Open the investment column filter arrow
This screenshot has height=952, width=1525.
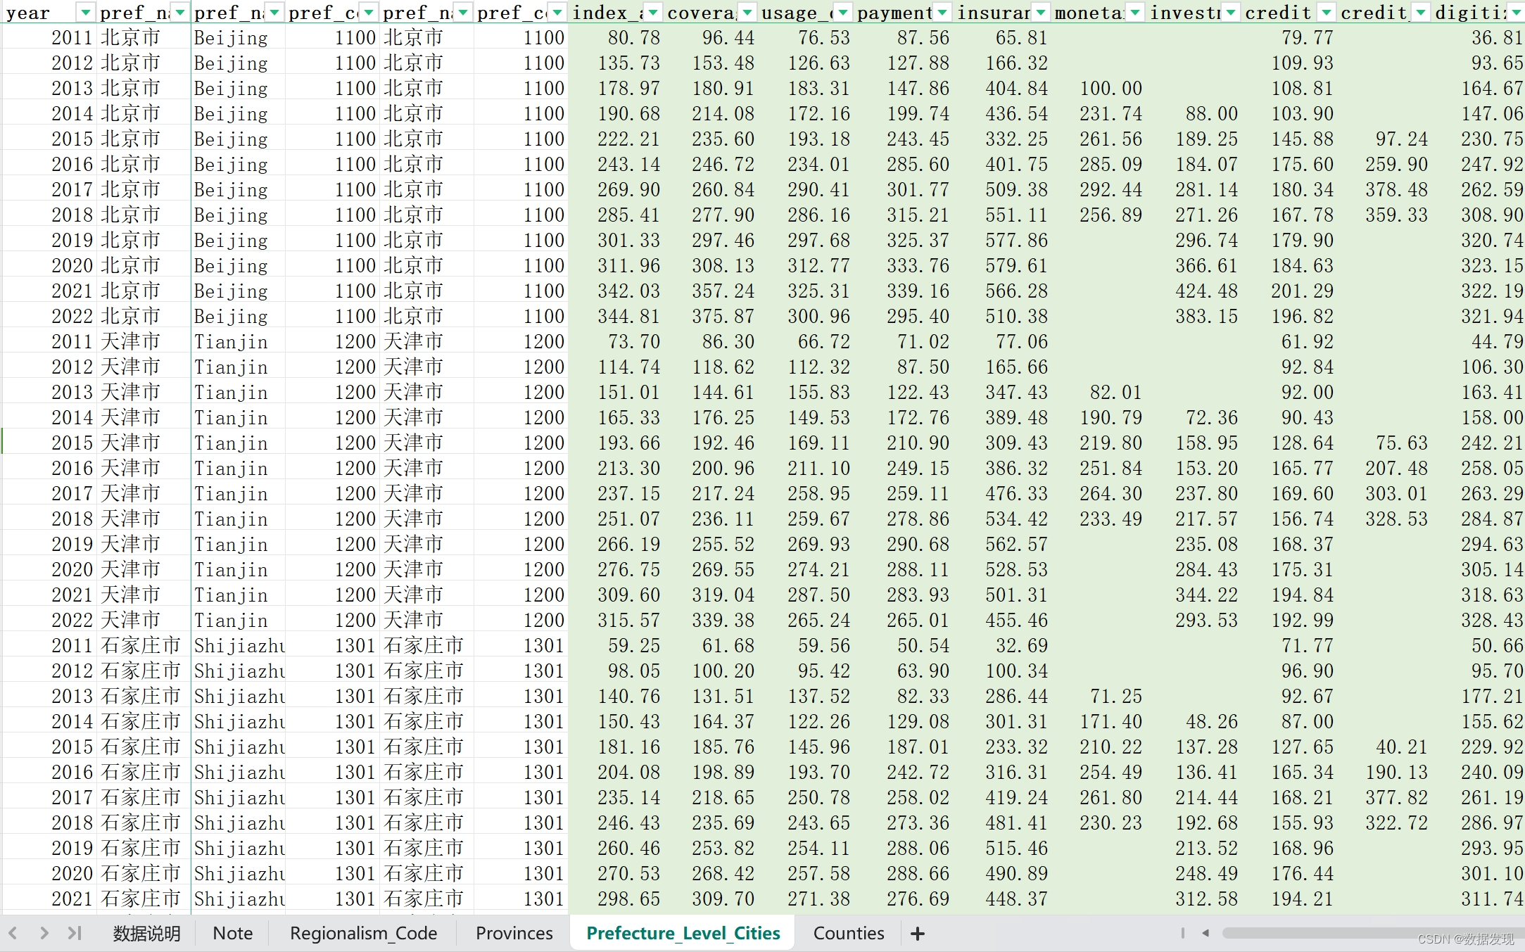pyautogui.click(x=1230, y=13)
